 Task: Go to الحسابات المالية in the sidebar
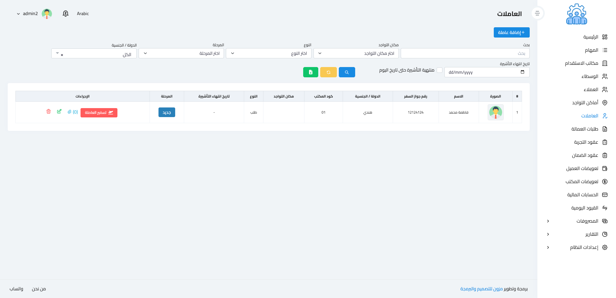[x=582, y=195]
